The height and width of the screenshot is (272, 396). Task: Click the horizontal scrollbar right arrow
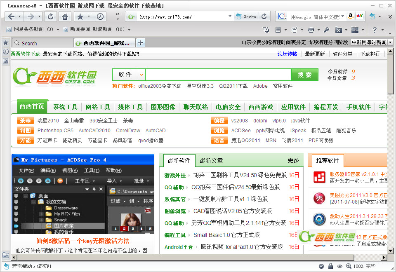click(x=384, y=257)
